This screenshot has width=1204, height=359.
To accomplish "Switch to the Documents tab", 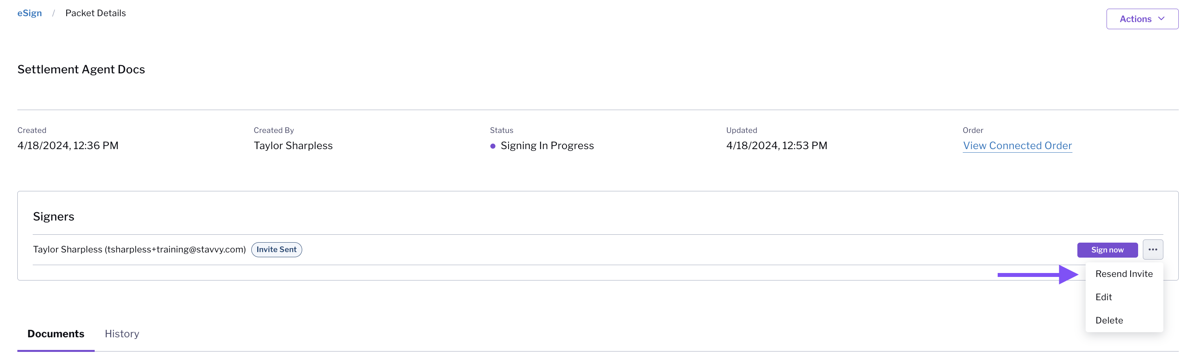I will click(56, 334).
